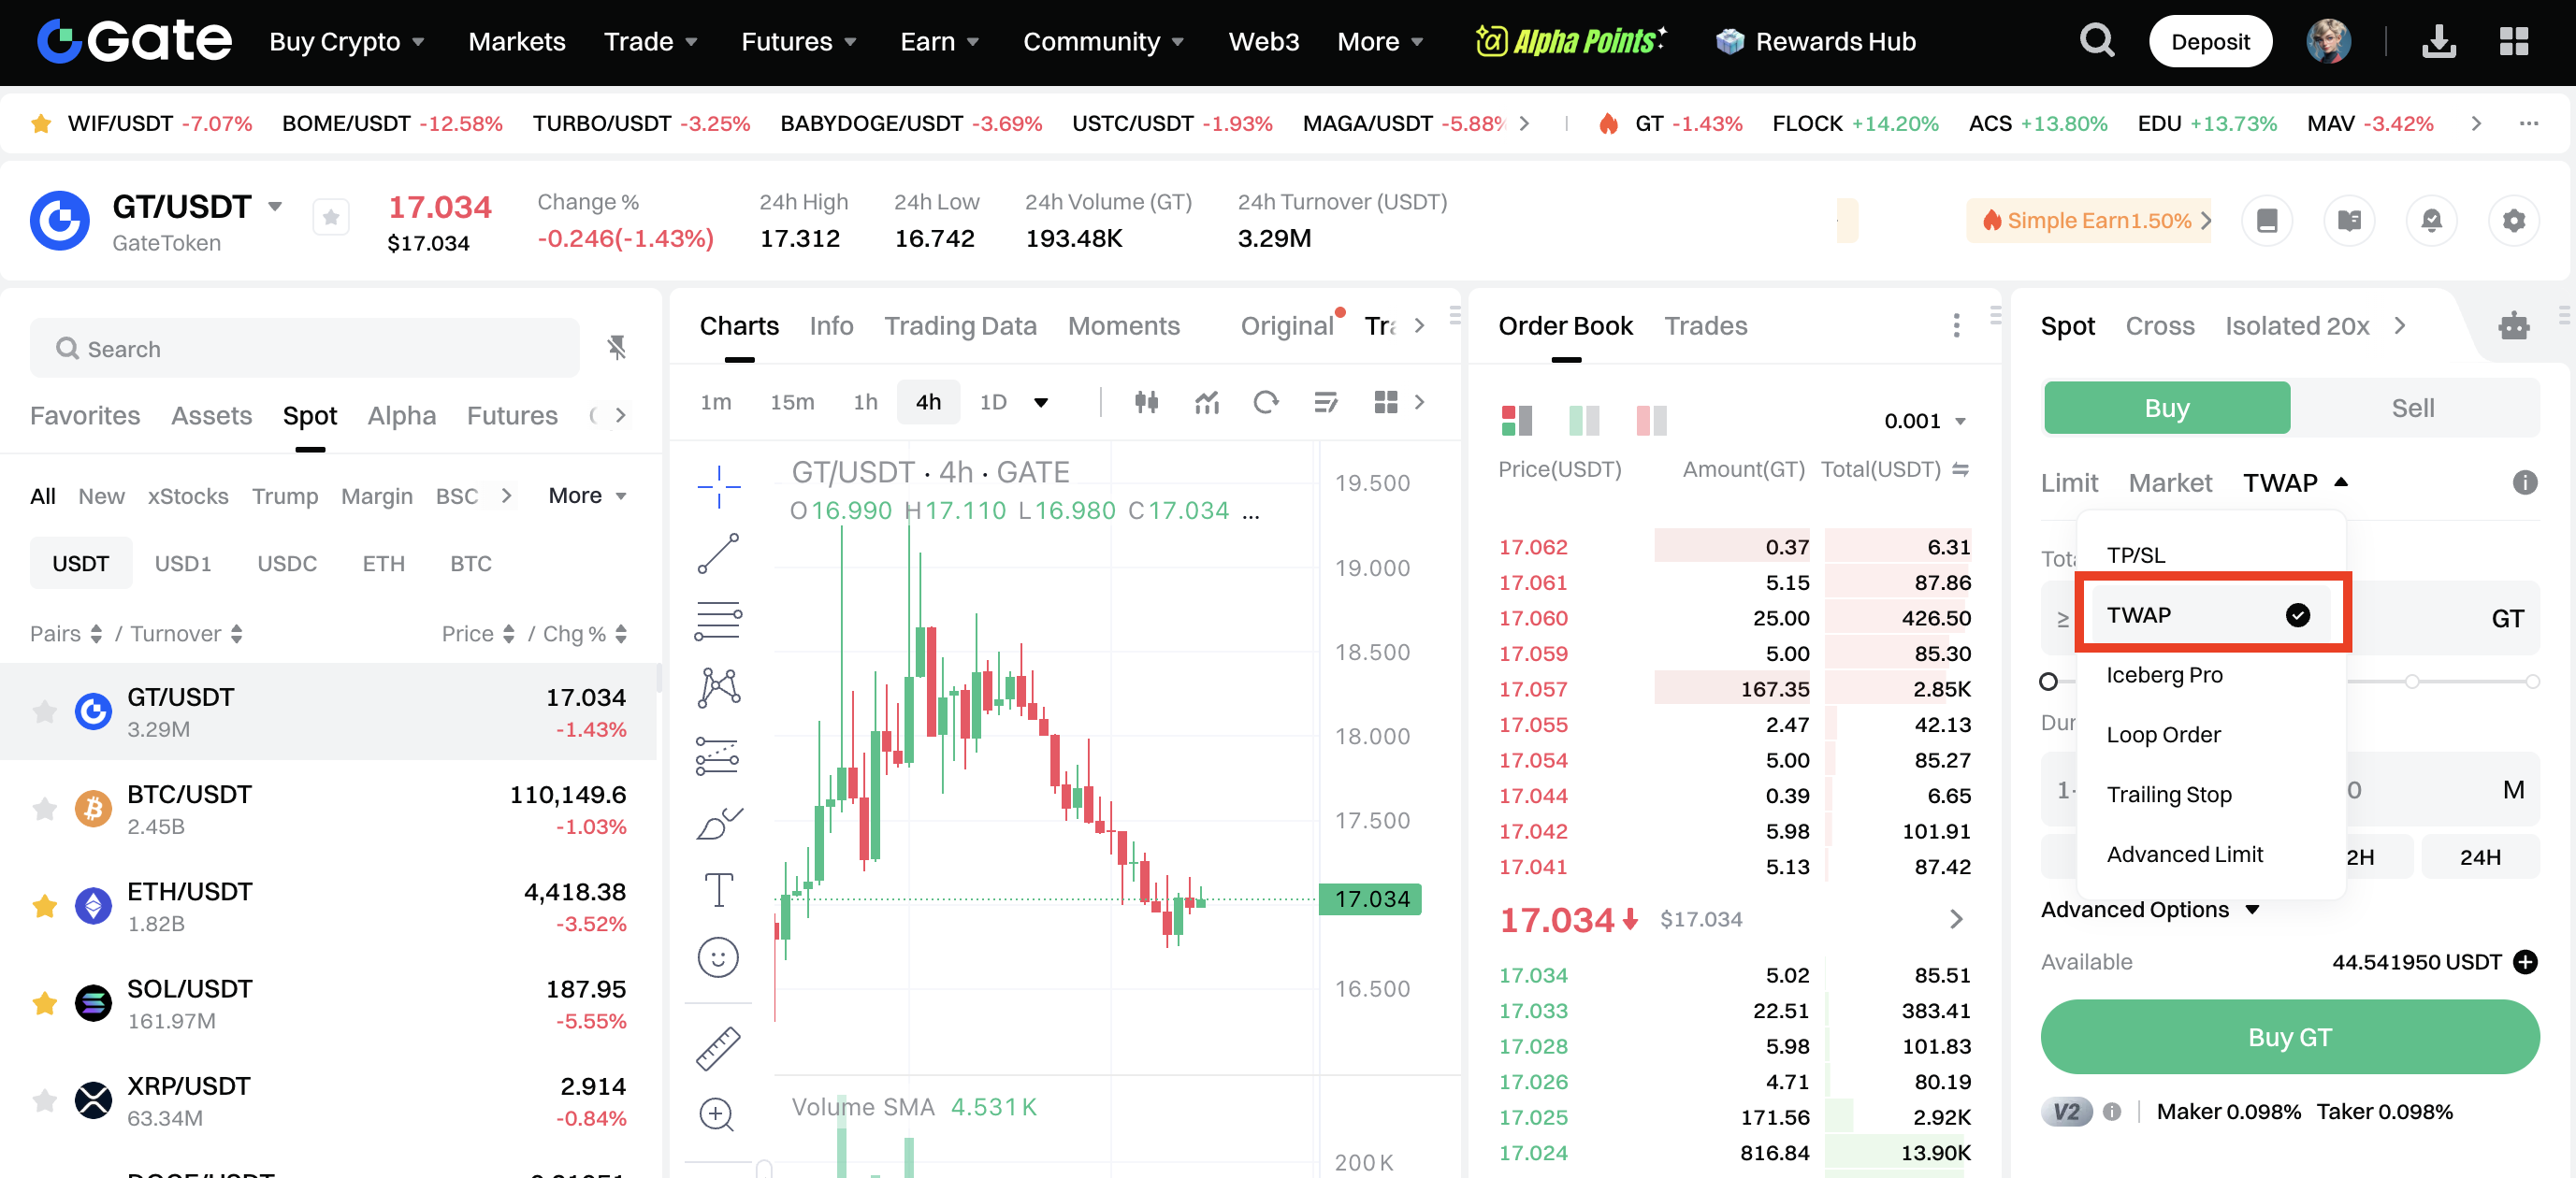The height and width of the screenshot is (1178, 2576).
Task: Open the chart indicators icon
Action: (1207, 402)
